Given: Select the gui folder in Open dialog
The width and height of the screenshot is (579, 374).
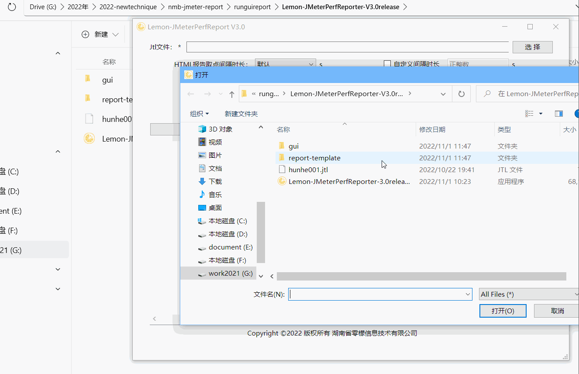Looking at the screenshot, I should click(x=293, y=146).
